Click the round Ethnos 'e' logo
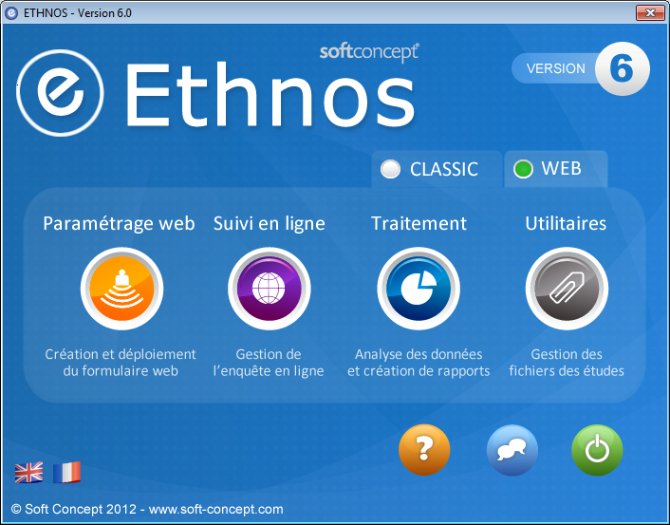 point(60,93)
